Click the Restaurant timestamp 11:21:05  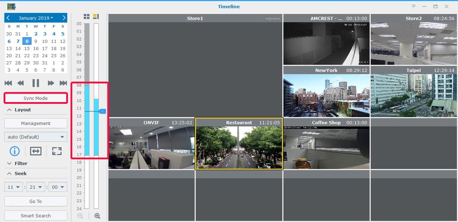click(x=270, y=123)
